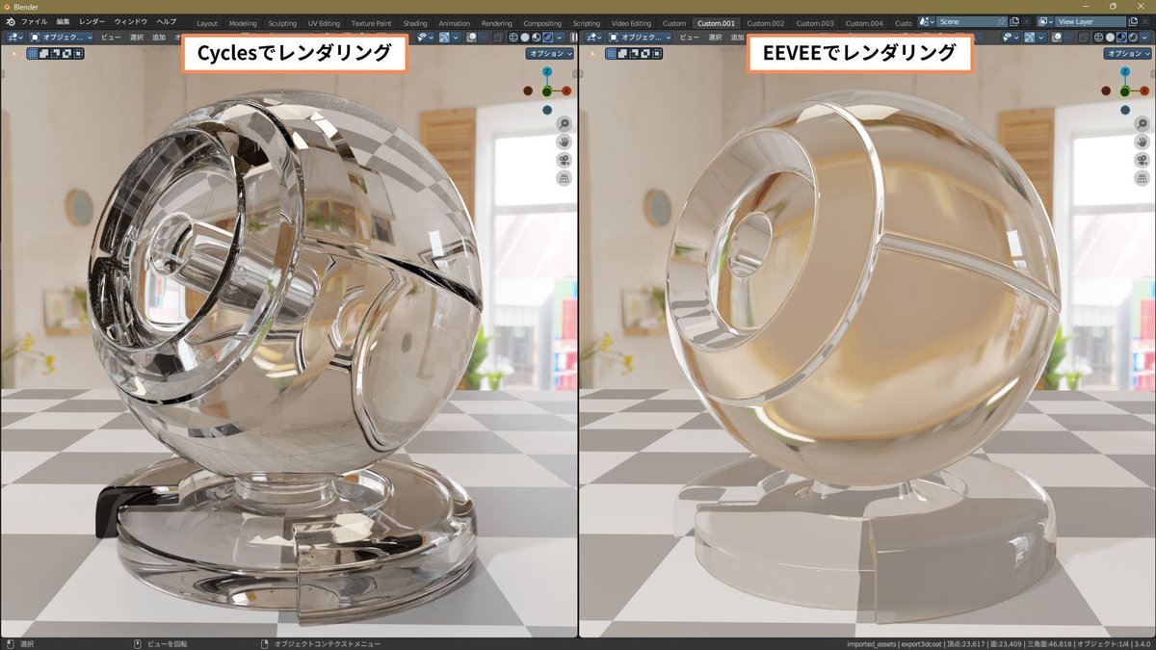Switch to the Shading workspace tab
1156x650 pixels.
coord(415,23)
